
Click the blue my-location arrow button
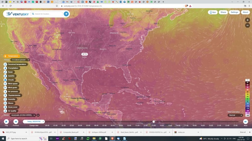coord(66,14)
